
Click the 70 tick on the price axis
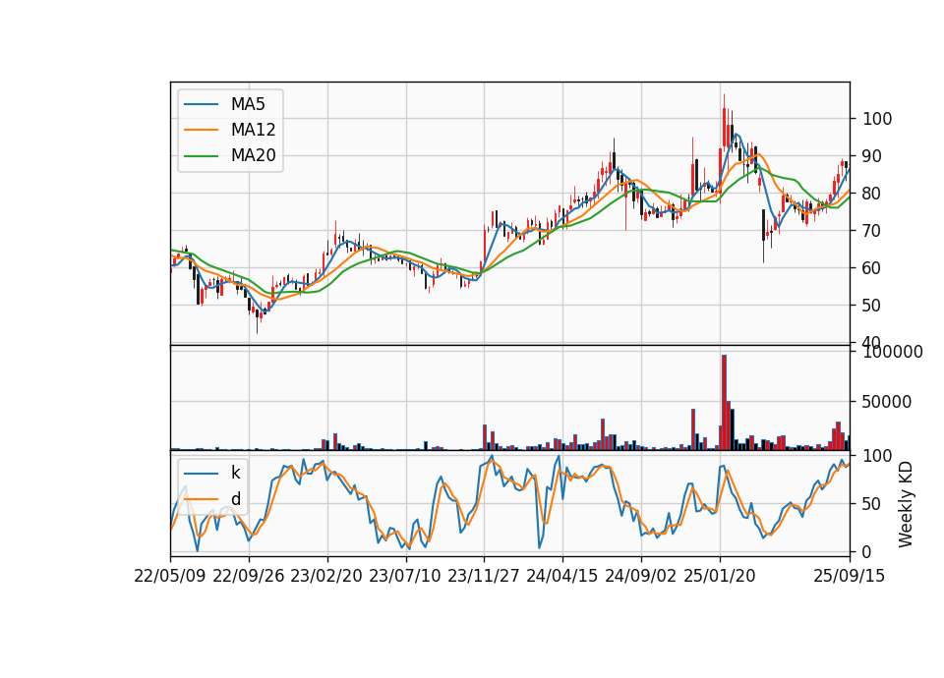(872, 231)
